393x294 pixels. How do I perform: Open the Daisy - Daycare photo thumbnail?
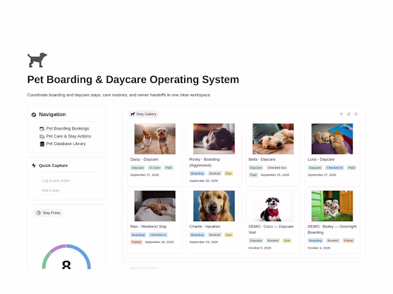(155, 139)
